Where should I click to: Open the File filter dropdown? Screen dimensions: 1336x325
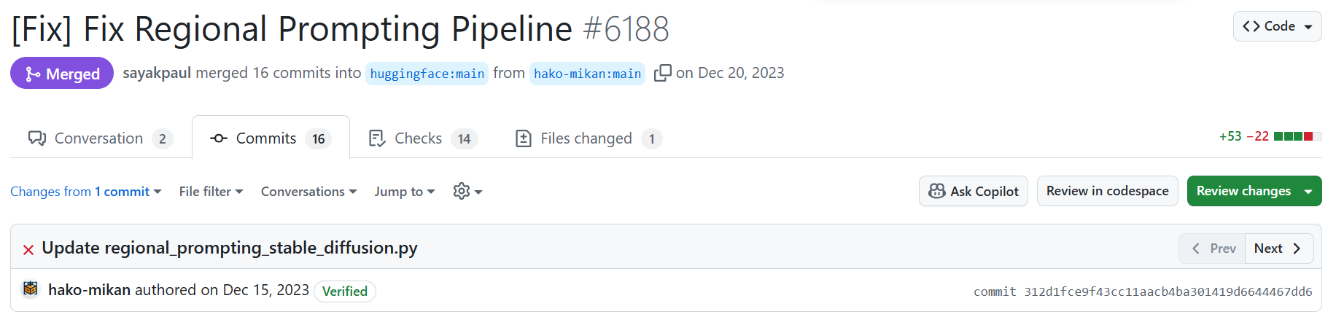[211, 192]
